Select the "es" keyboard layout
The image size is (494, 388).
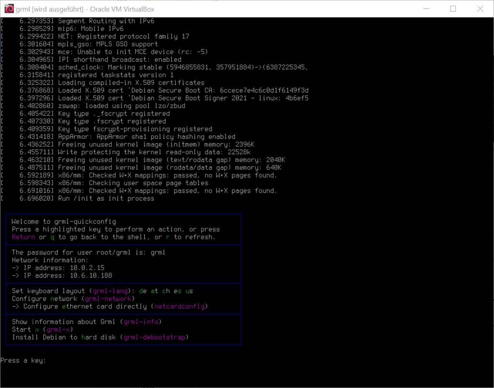[x=177, y=291]
